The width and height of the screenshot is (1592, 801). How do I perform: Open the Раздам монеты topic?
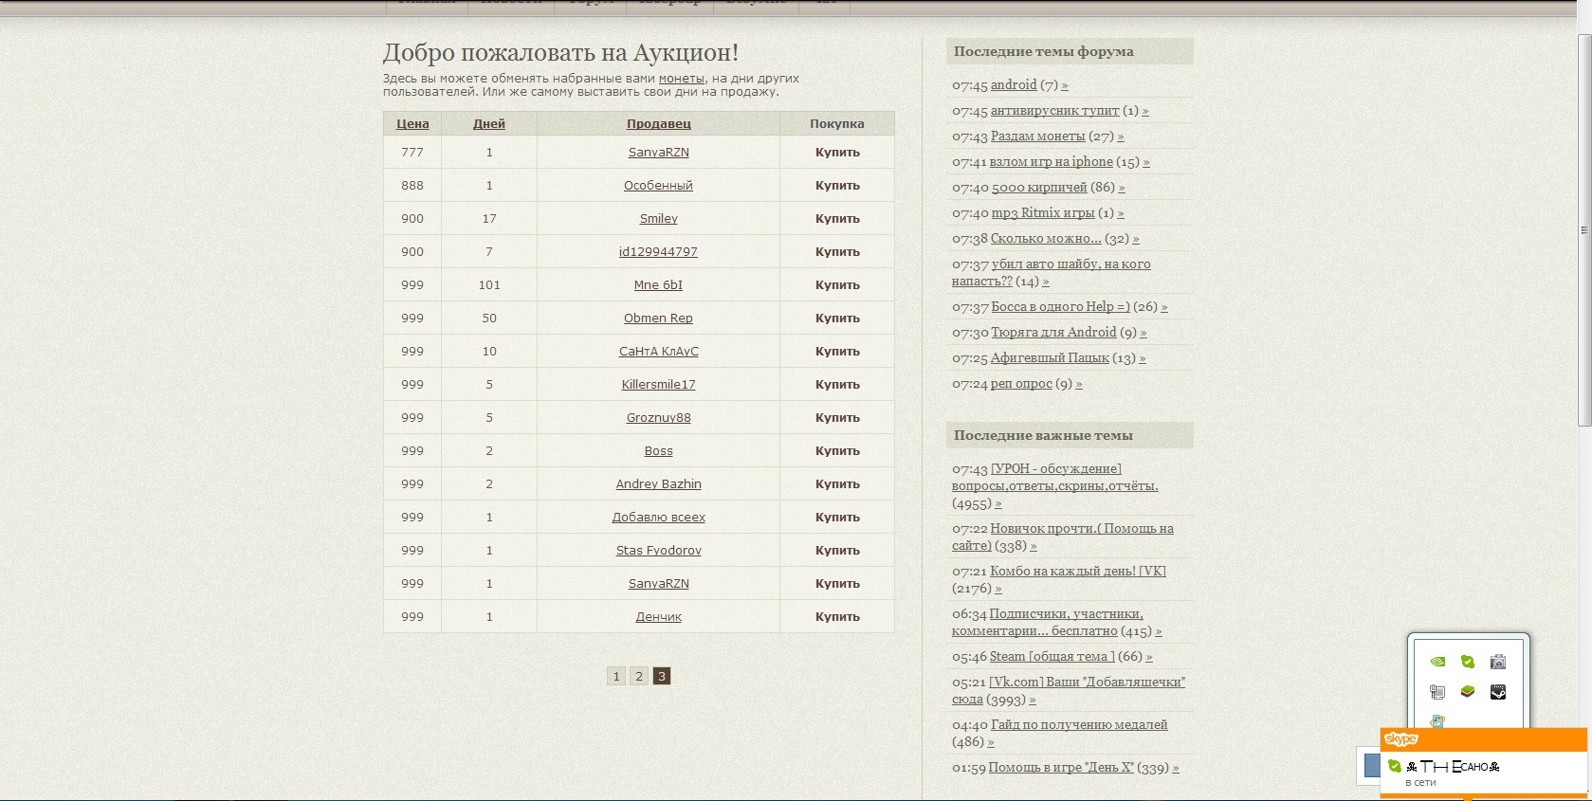point(1037,136)
